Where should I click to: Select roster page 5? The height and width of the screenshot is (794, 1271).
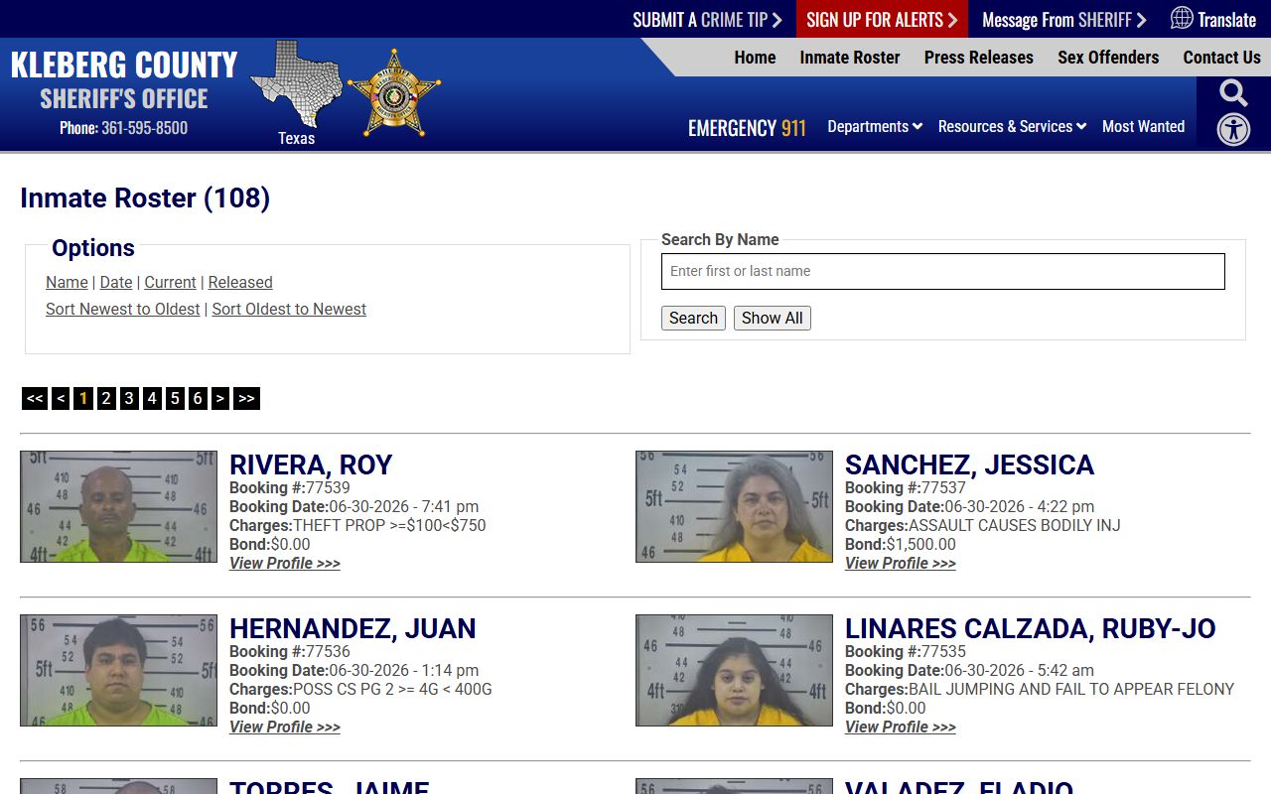point(175,398)
